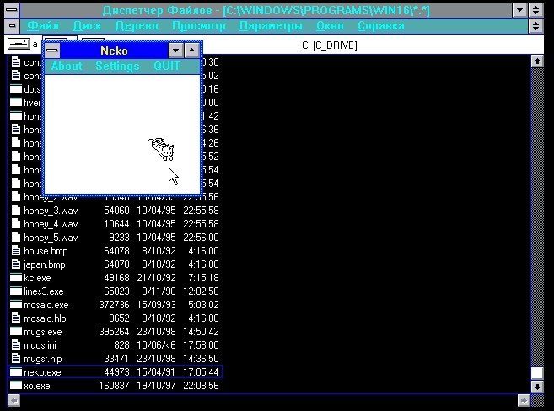Open the Neko window control menu box
This screenshot has width=554, height=411.
pos(52,51)
